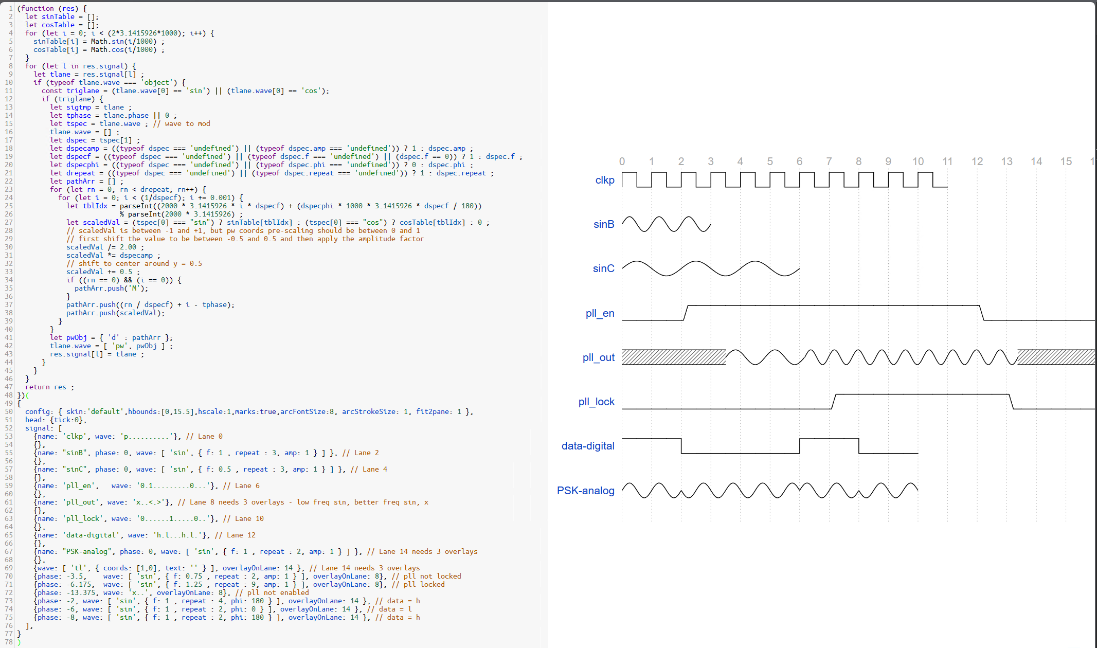Select the data-digital lane name
Screen dimensions: 1097x648
click(588, 446)
